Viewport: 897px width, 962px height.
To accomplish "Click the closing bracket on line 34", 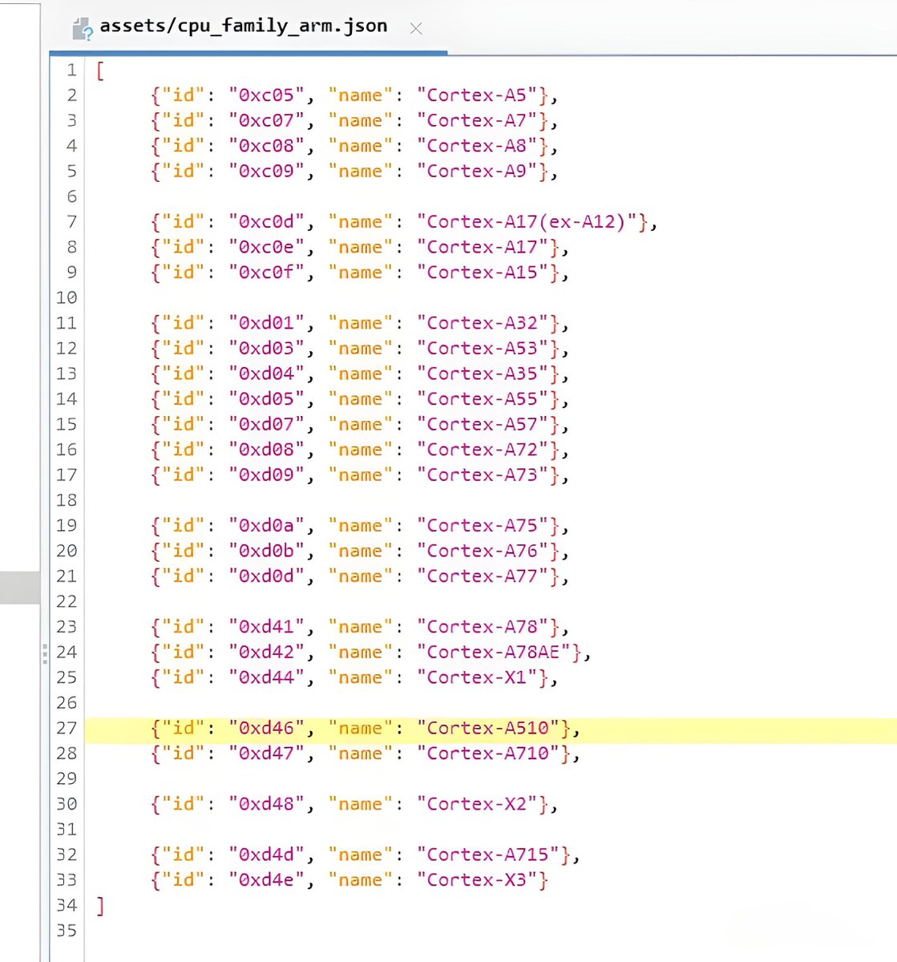I will pyautogui.click(x=100, y=906).
